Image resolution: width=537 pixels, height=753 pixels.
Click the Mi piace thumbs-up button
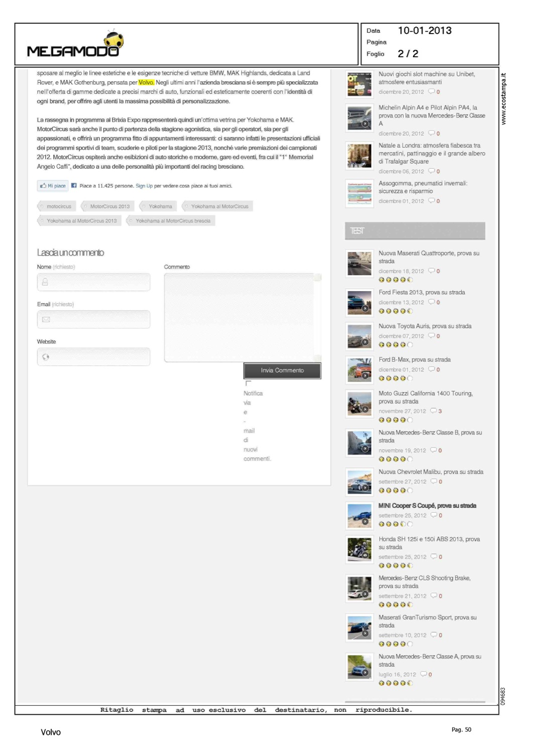[53, 186]
